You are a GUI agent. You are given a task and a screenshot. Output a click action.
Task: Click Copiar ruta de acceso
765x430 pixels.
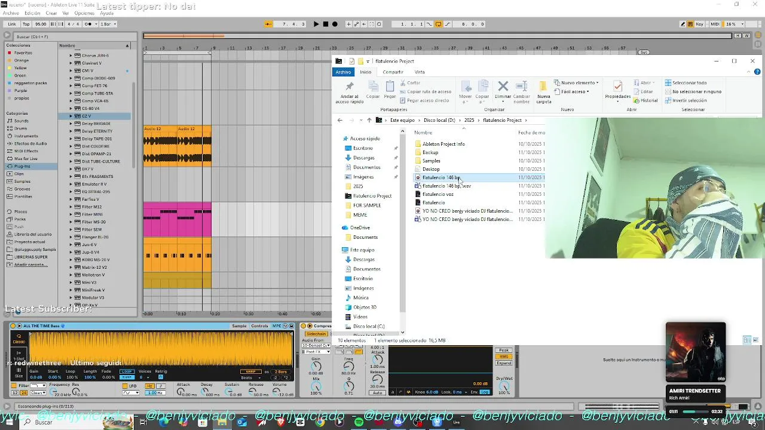coord(425,92)
